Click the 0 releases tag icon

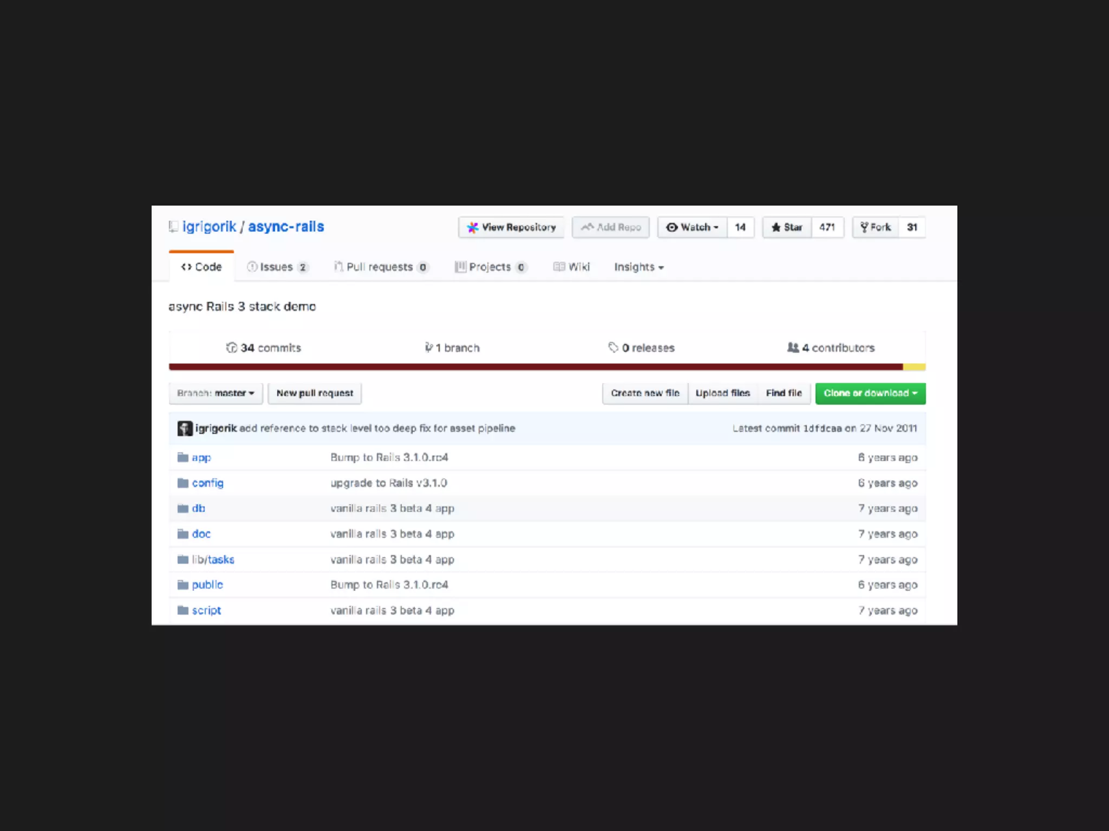(x=613, y=347)
